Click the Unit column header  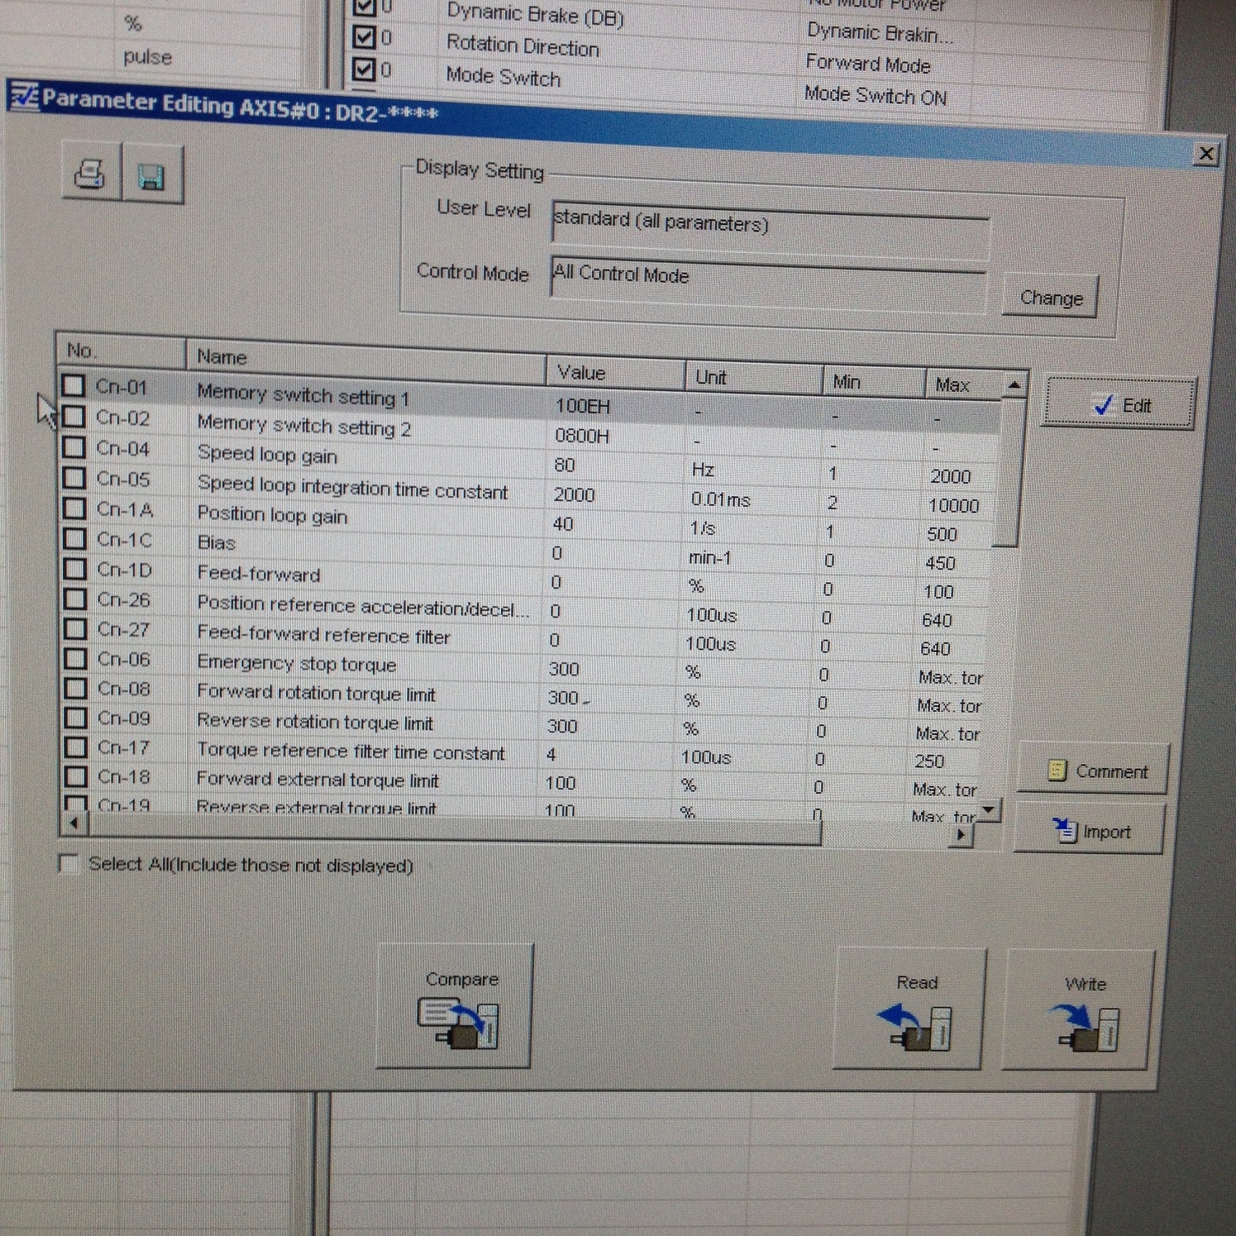pyautogui.click(x=753, y=378)
